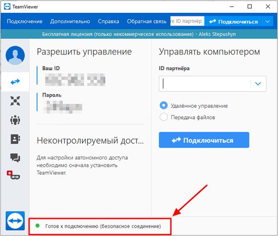Expand the toolbar Подключиться dropdown arrow
Screen dimensions: 278x236
tap(267, 21)
